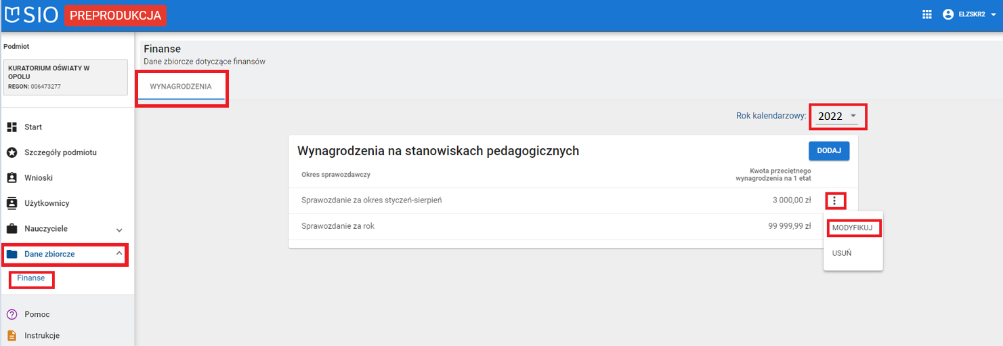Choose MODYFIKUJ from the context menu

point(853,228)
